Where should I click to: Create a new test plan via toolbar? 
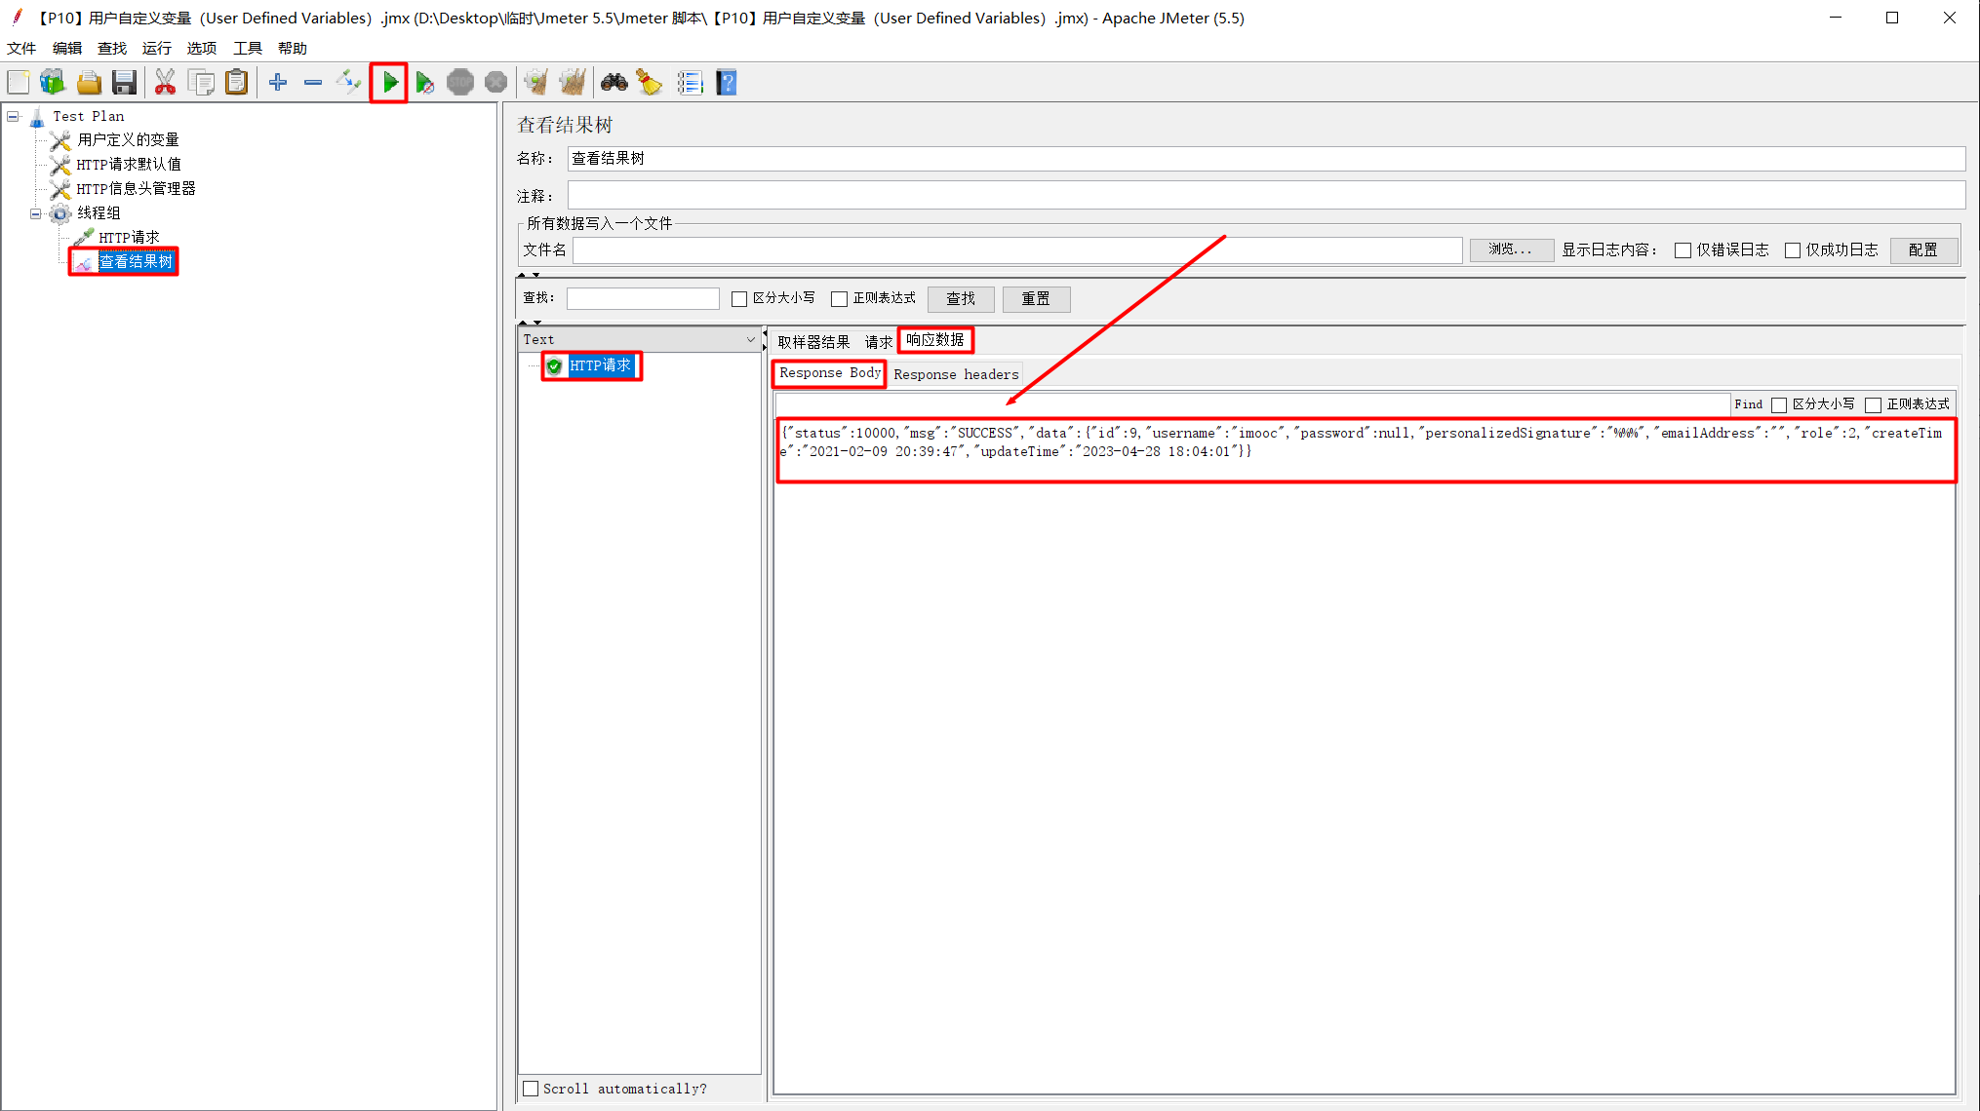pyautogui.click(x=19, y=83)
